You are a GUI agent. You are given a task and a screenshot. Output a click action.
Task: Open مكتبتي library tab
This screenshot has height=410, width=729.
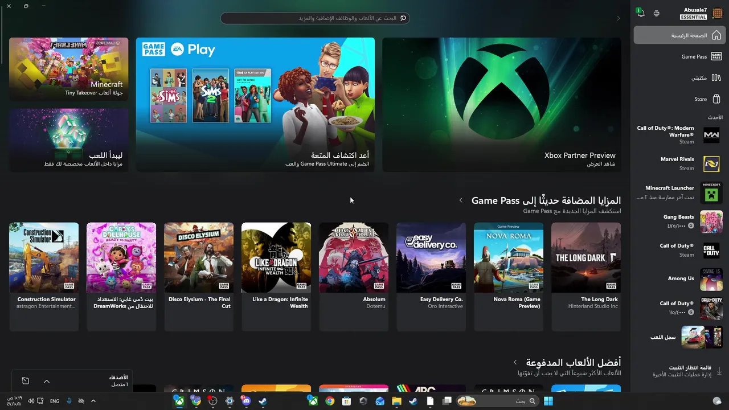coord(679,77)
